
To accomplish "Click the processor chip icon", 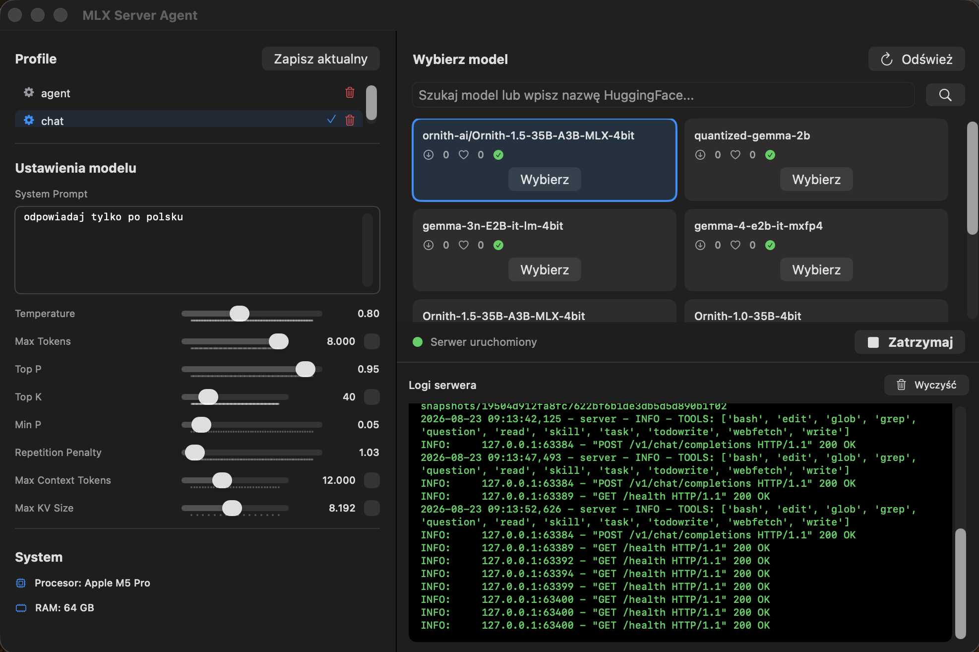I will tap(21, 583).
